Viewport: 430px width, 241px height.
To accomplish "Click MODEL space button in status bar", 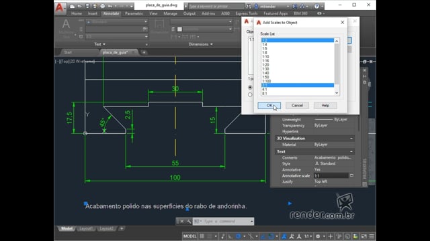I will (189, 236).
